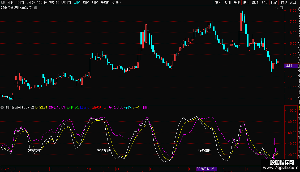Click the 返回 back button
Viewport: 300px width, 172px height.
click(293, 2)
